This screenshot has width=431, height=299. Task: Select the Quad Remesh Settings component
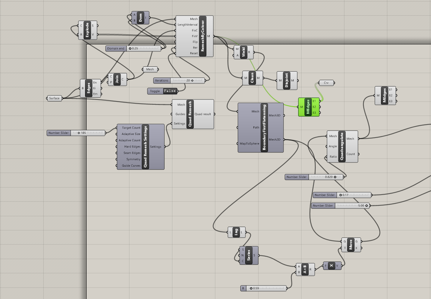click(140, 147)
